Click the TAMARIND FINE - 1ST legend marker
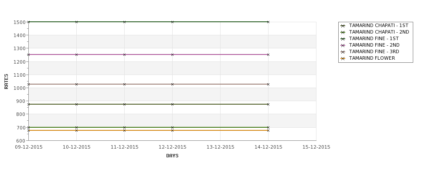 pyautogui.click(x=343, y=39)
